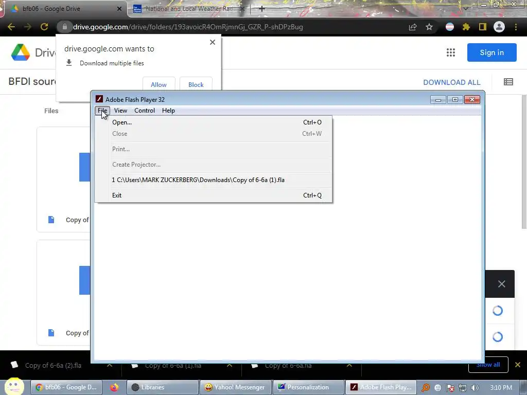Dismiss the download permission popup

tap(213, 42)
